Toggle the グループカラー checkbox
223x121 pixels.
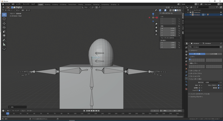219,85
